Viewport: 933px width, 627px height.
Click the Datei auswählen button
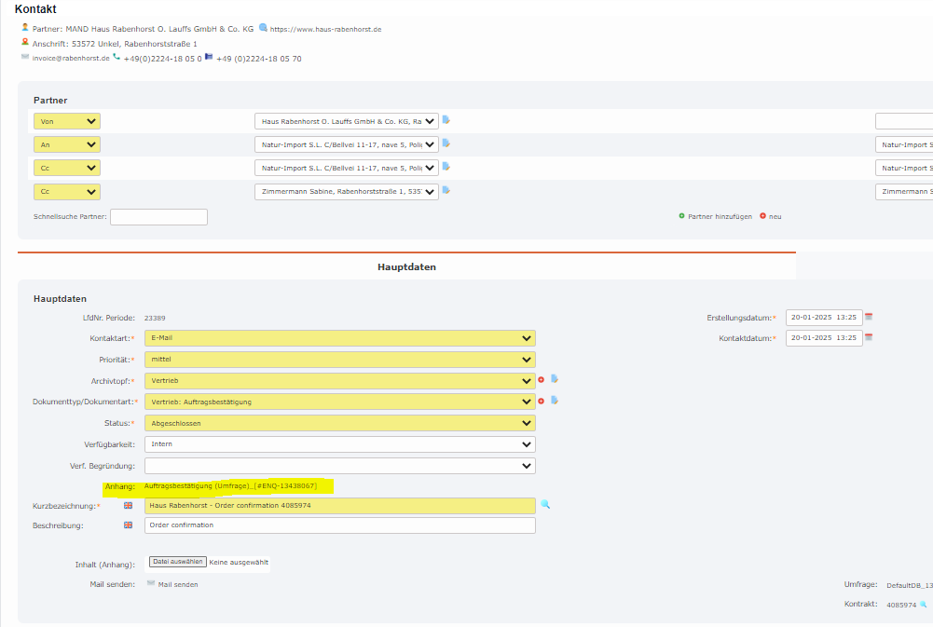coord(177,563)
